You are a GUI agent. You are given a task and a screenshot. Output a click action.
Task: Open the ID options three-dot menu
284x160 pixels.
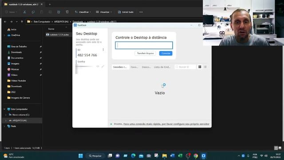(103, 49)
